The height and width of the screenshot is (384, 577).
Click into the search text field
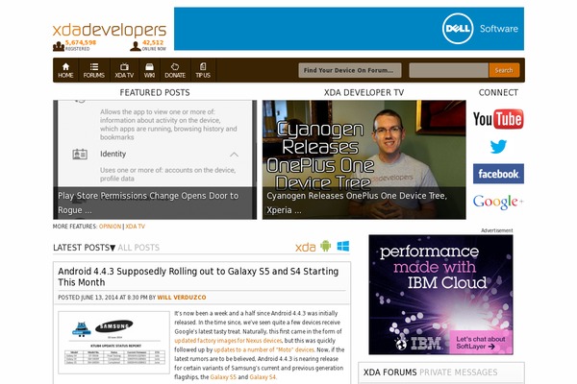[x=448, y=70]
